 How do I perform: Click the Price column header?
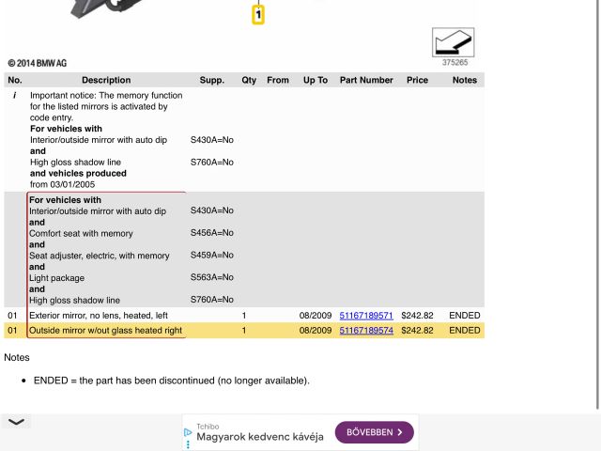417,80
